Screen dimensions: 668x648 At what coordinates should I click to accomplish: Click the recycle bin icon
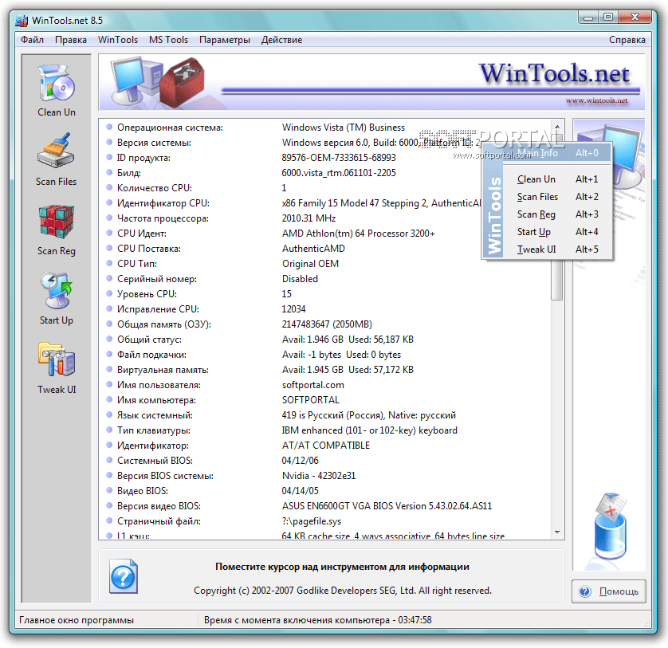[x=611, y=527]
